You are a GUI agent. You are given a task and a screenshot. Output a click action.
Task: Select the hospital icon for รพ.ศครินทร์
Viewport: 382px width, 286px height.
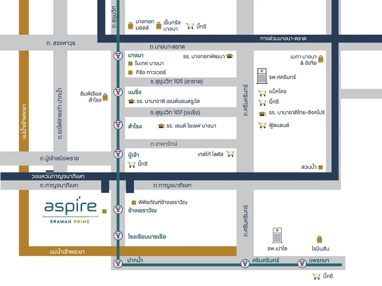[262, 76]
